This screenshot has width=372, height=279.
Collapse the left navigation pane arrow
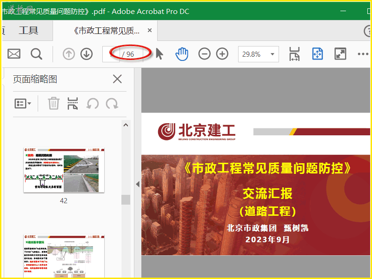click(x=138, y=184)
